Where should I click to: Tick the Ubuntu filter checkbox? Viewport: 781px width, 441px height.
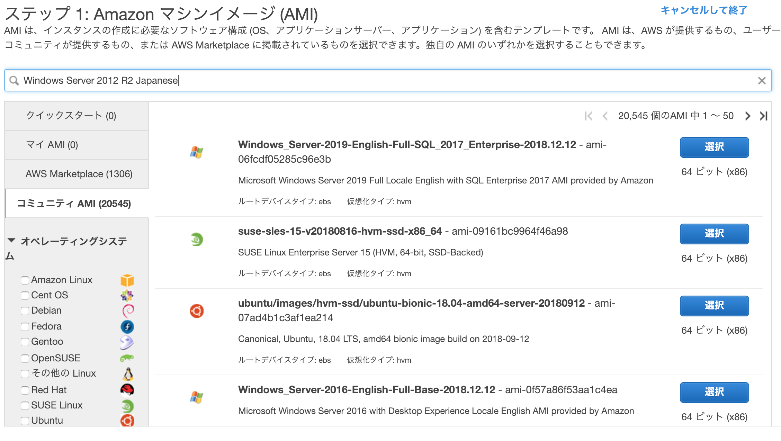pyautogui.click(x=25, y=421)
